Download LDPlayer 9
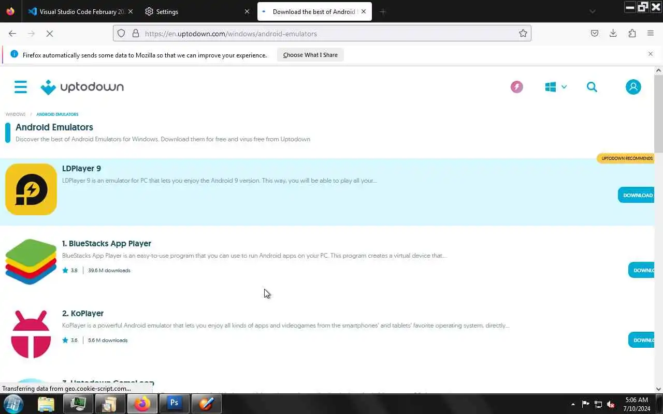This screenshot has width=663, height=414. pos(637,195)
